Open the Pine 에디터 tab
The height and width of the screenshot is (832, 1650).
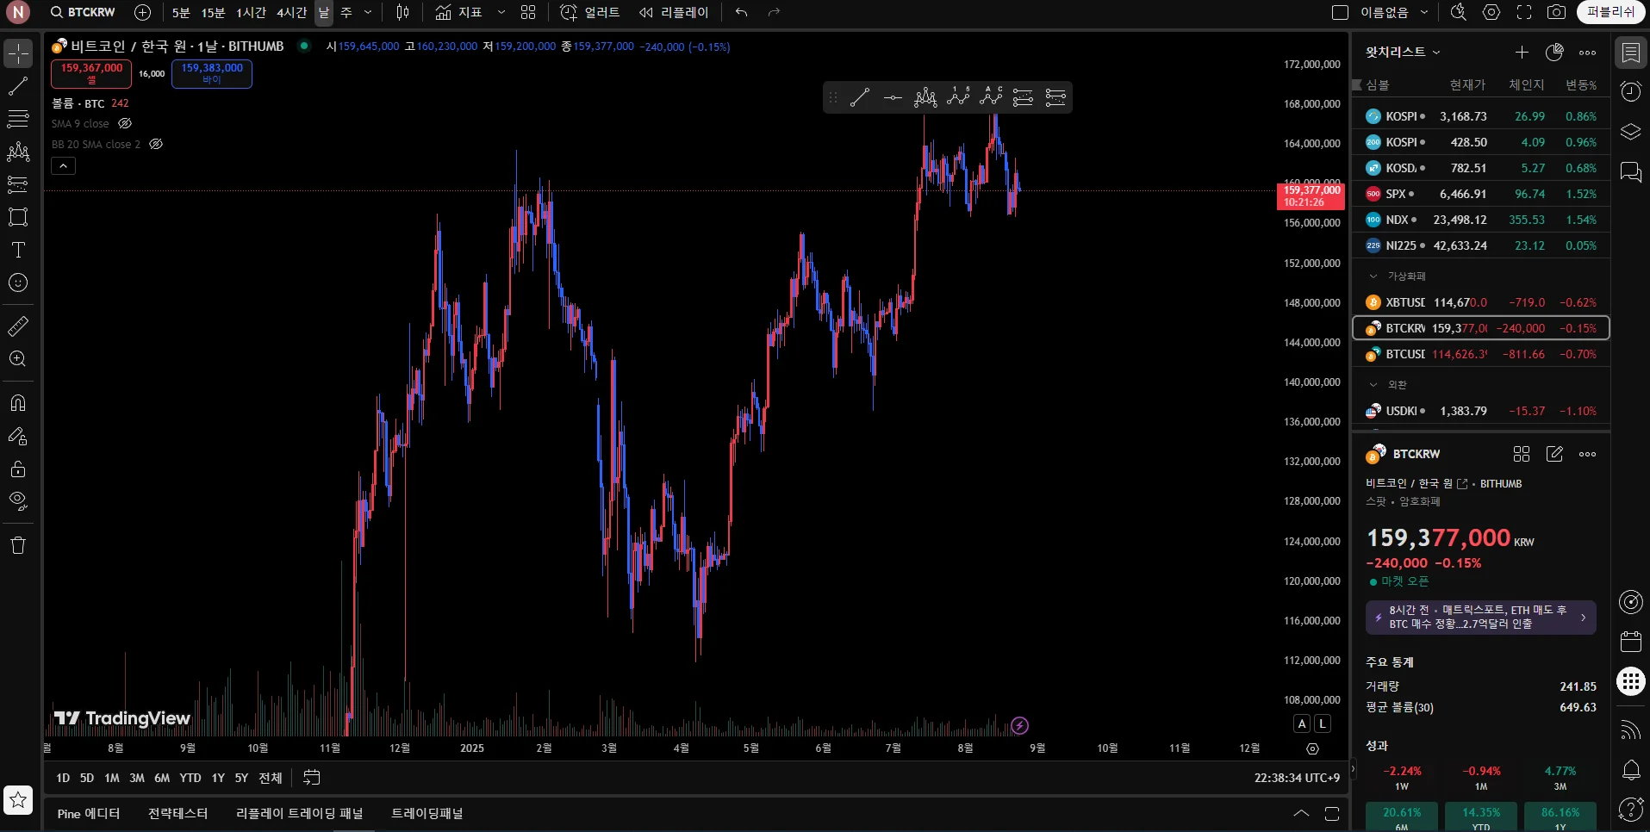(89, 813)
